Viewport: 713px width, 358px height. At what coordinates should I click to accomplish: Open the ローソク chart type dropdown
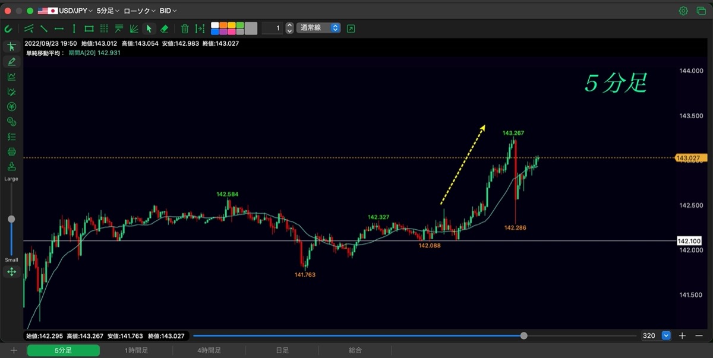(x=140, y=11)
